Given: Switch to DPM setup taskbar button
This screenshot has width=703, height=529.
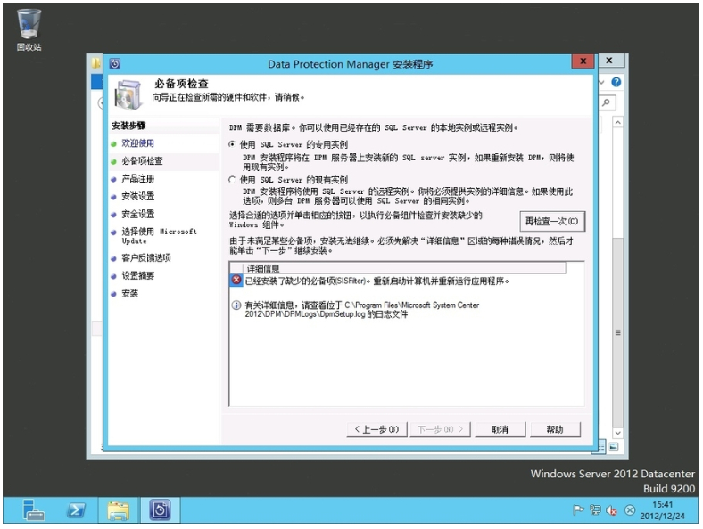Looking at the screenshot, I should (x=160, y=510).
